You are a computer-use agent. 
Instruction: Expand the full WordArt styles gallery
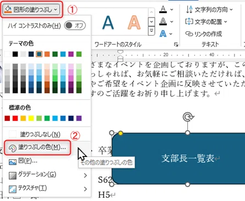pos(151,31)
